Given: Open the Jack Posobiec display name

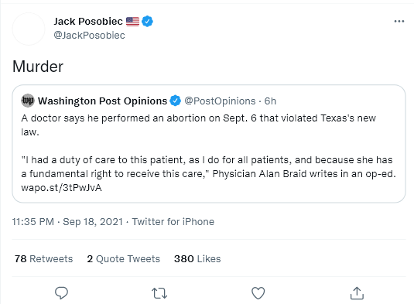Looking at the screenshot, I should (88, 22).
